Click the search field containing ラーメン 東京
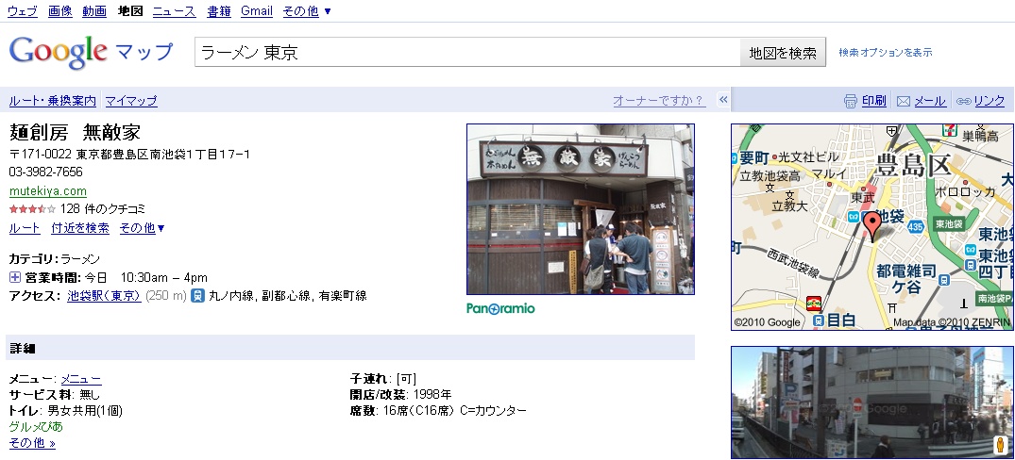The height and width of the screenshot is (460, 1015). (467, 53)
